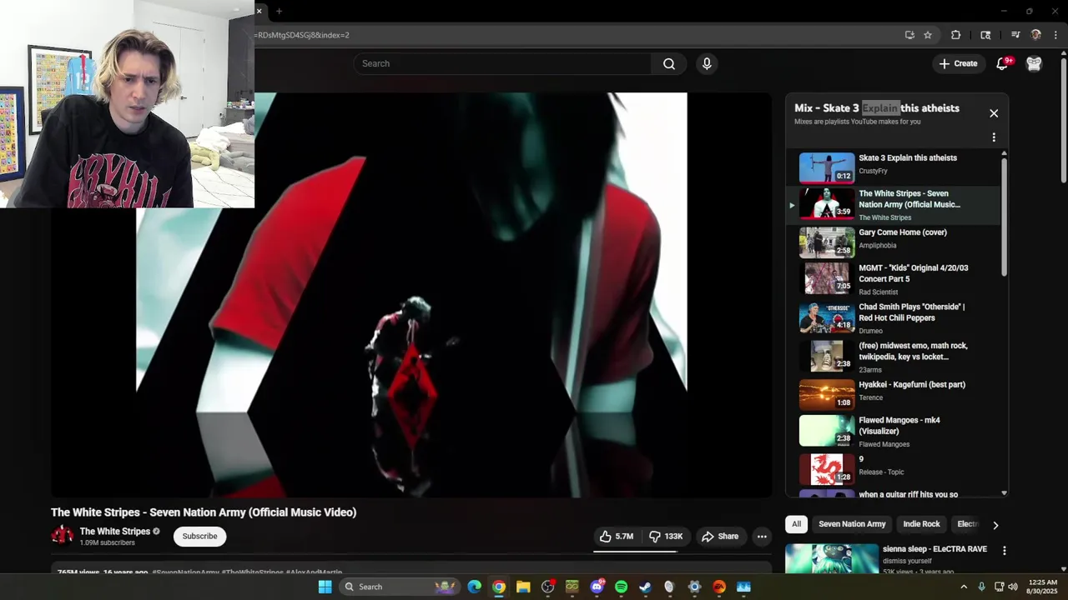
Task: Open The White Stripes channel name
Action: [x=114, y=532]
